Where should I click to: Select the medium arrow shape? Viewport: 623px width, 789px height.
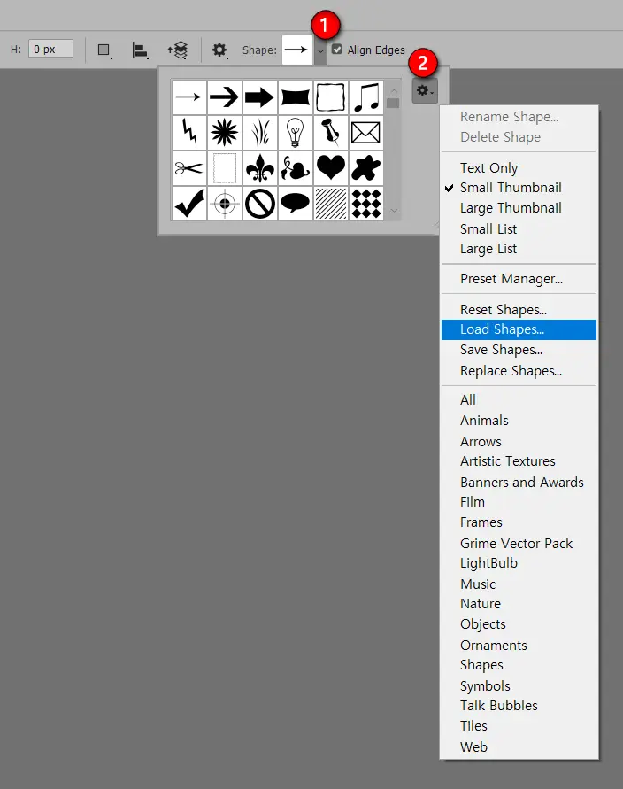[224, 97]
